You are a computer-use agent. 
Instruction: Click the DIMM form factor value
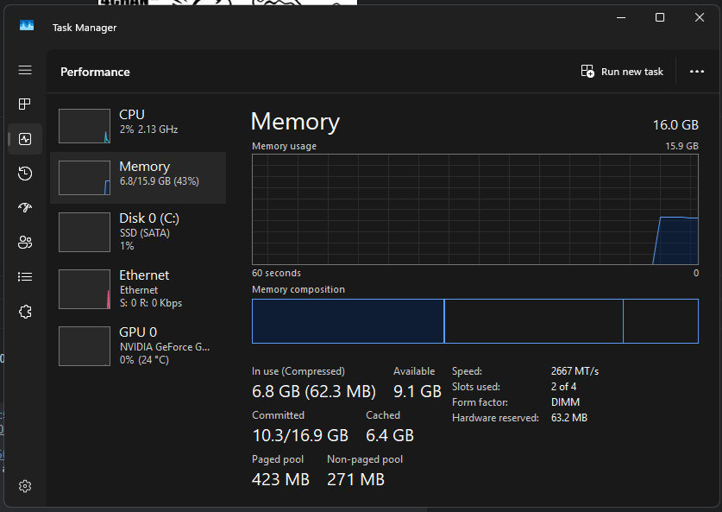[x=566, y=402]
